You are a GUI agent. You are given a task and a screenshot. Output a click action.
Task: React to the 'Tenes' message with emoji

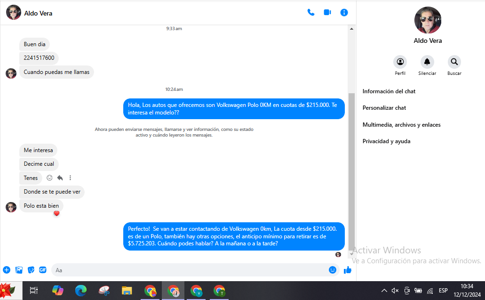point(49,178)
